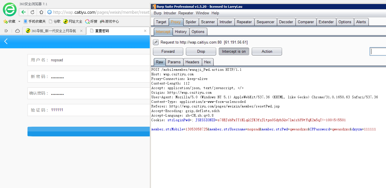Click the cloud icon on the tab bar
The width and height of the screenshot is (386, 188).
(x=17, y=31)
